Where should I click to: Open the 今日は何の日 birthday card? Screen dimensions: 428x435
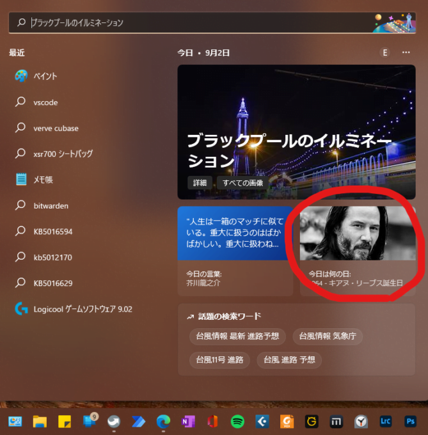(x=358, y=249)
